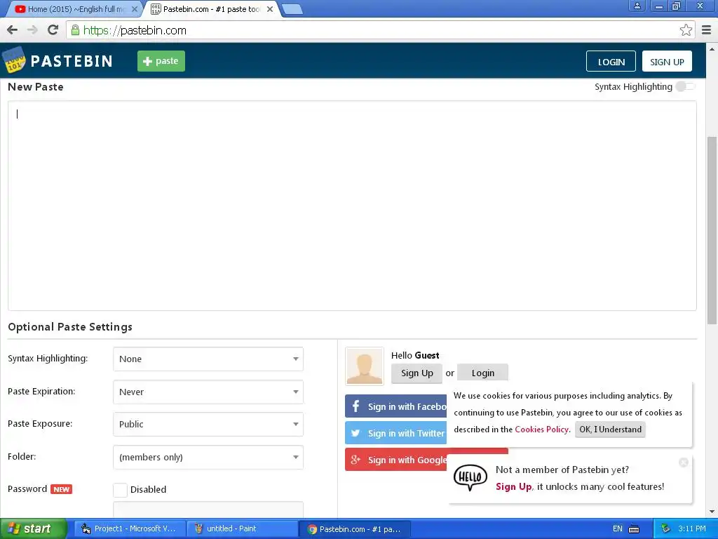The image size is (718, 539).
Task: Switch to the Pastebin.com tab
Action: [x=212, y=9]
